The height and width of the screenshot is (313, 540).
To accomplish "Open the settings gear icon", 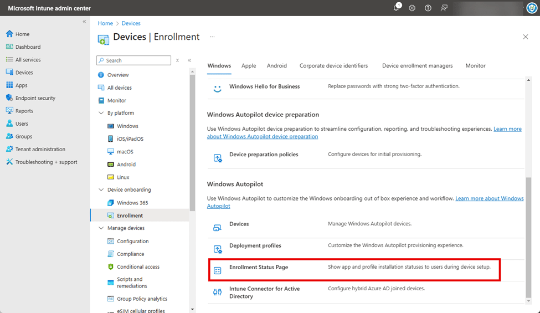I will 412,8.
